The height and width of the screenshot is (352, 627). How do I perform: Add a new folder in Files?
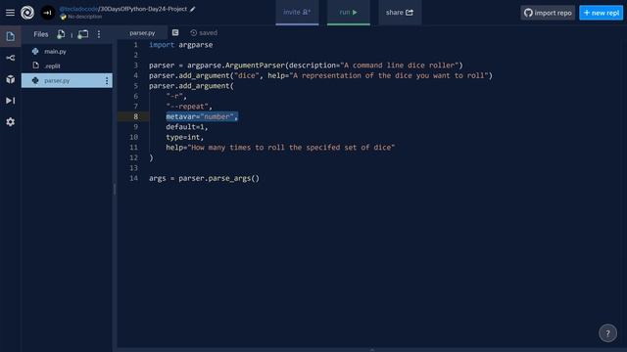coord(82,34)
